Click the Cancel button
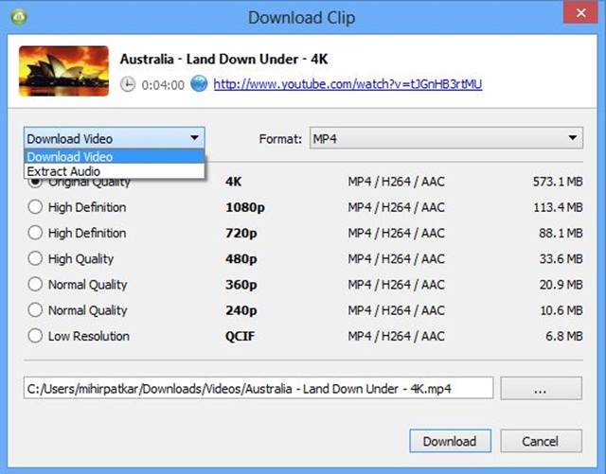Viewport: 606px width, 474px height. tap(541, 441)
